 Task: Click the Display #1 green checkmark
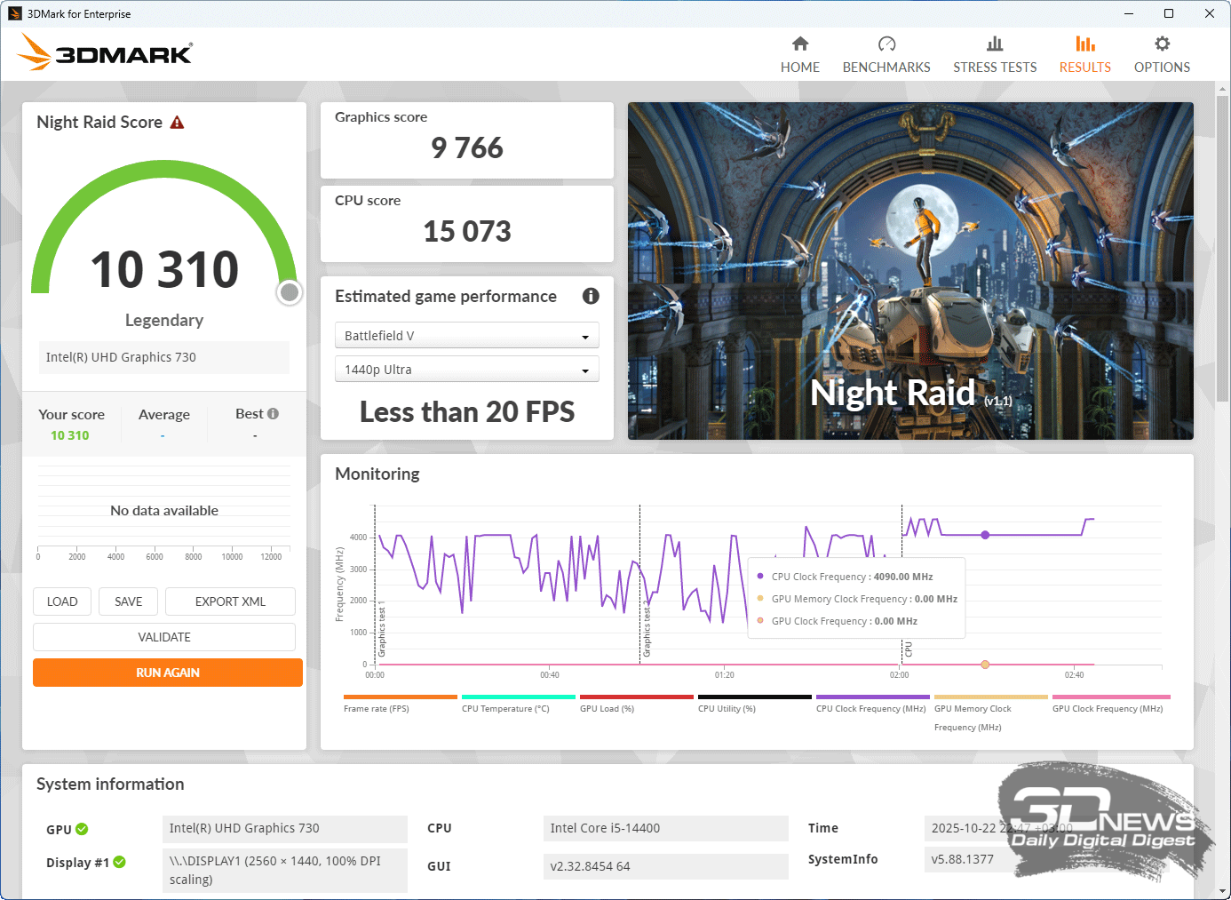click(x=120, y=862)
